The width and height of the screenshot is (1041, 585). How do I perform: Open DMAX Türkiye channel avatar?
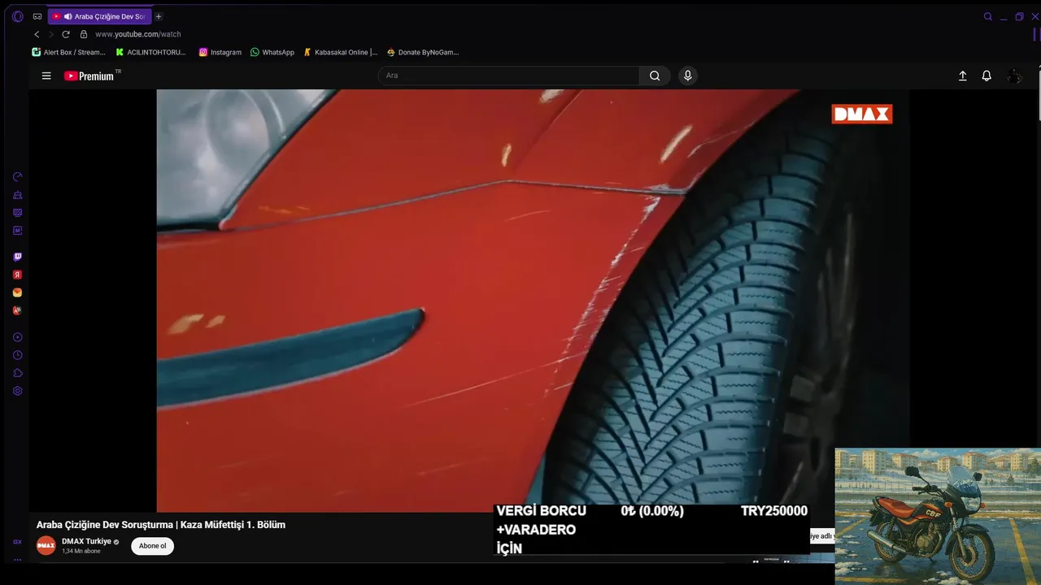46,545
